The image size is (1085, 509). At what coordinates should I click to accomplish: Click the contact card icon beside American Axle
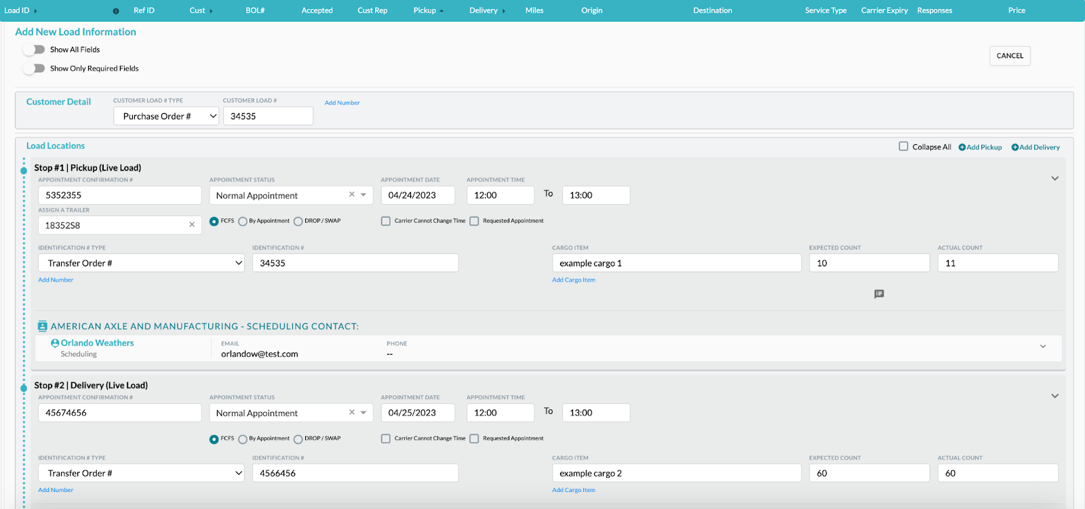click(x=43, y=326)
